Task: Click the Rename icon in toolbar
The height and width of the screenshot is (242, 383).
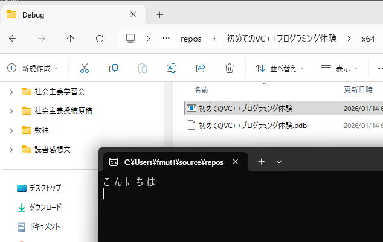Action: click(171, 68)
